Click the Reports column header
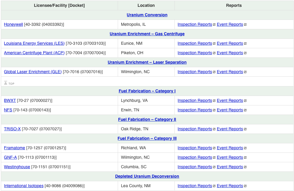This screenshot has height=191, width=294. coord(234,5)
